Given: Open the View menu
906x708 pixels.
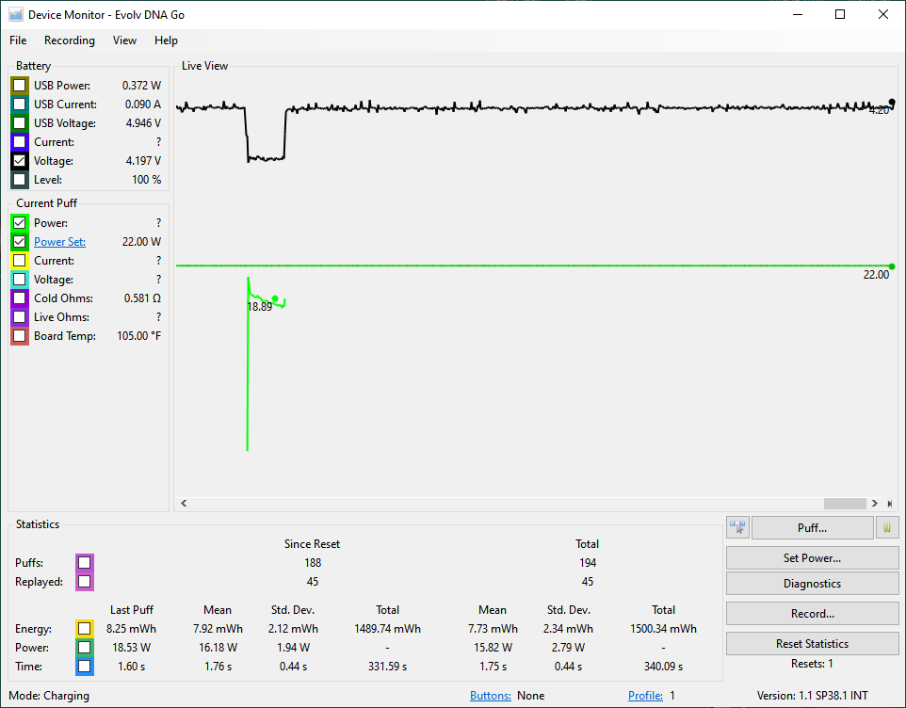Looking at the screenshot, I should click(x=124, y=40).
